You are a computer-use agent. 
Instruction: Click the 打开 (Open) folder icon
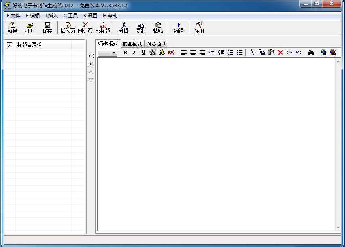tap(30, 27)
